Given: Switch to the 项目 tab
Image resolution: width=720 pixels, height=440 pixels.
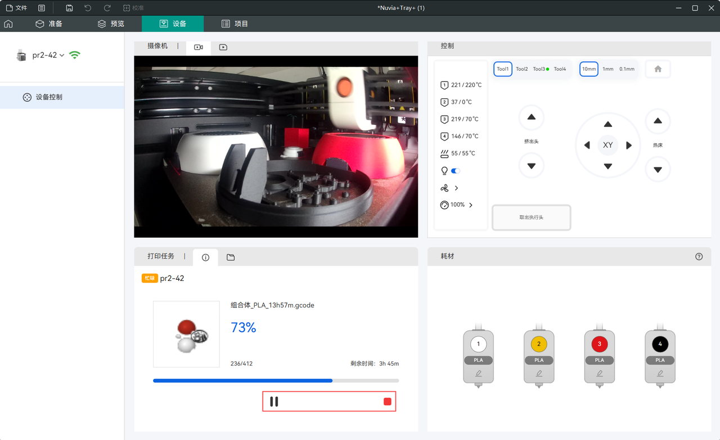Looking at the screenshot, I should [235, 24].
